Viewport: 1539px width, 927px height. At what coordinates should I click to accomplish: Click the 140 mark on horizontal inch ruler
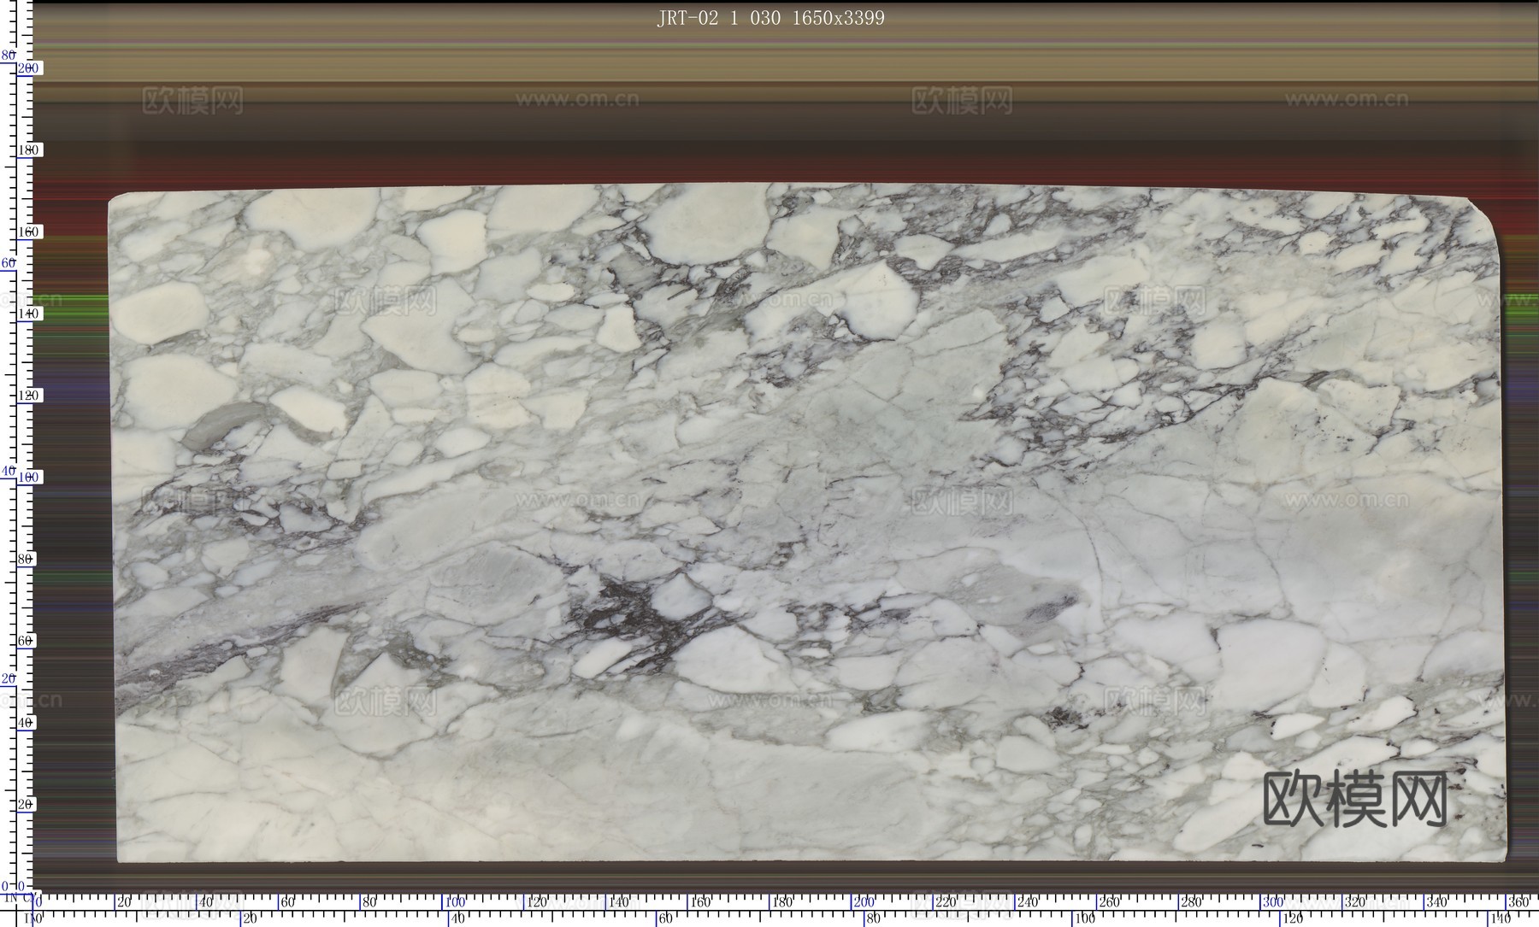(x=1499, y=919)
